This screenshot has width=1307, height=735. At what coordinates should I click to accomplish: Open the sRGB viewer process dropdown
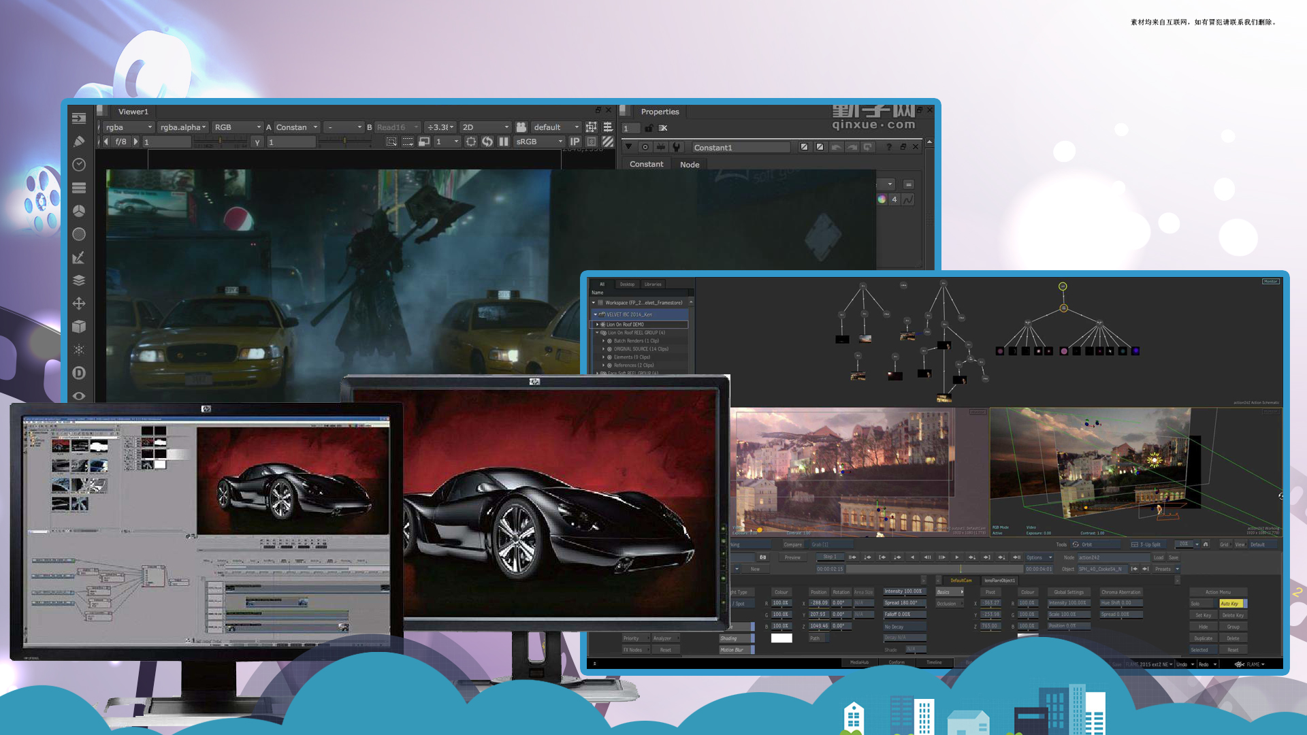pyautogui.click(x=539, y=142)
